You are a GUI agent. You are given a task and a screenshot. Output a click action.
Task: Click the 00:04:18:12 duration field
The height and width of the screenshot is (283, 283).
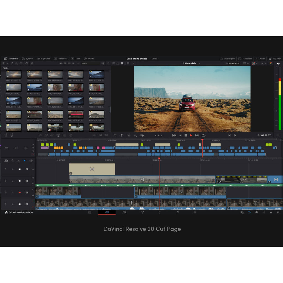click(234, 63)
